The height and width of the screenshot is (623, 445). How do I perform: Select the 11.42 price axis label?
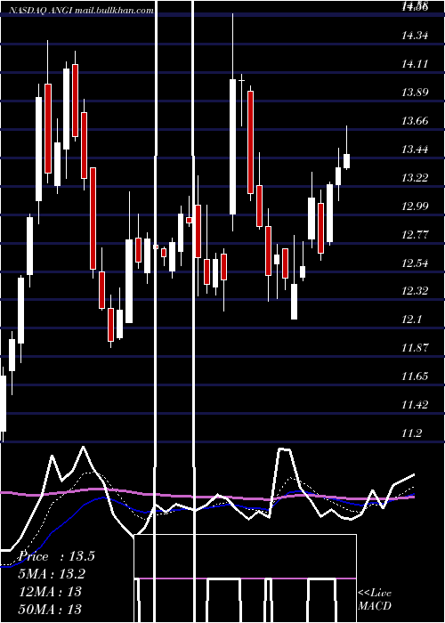[x=415, y=405]
